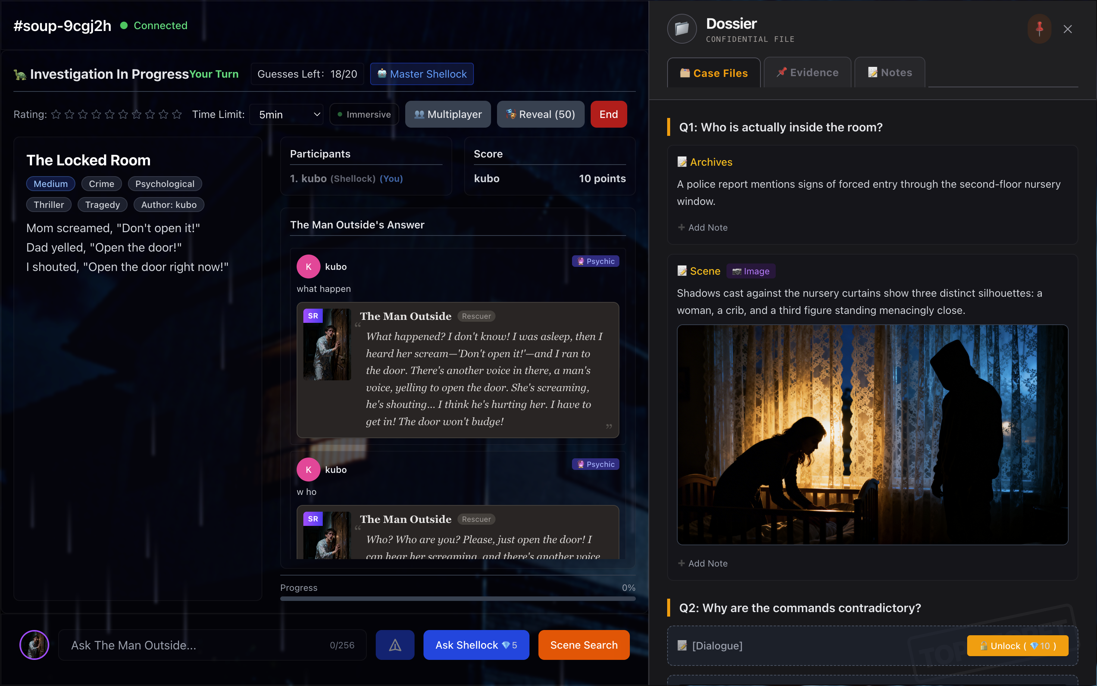Click the first Psychic badge
1097x686 pixels.
tap(595, 261)
